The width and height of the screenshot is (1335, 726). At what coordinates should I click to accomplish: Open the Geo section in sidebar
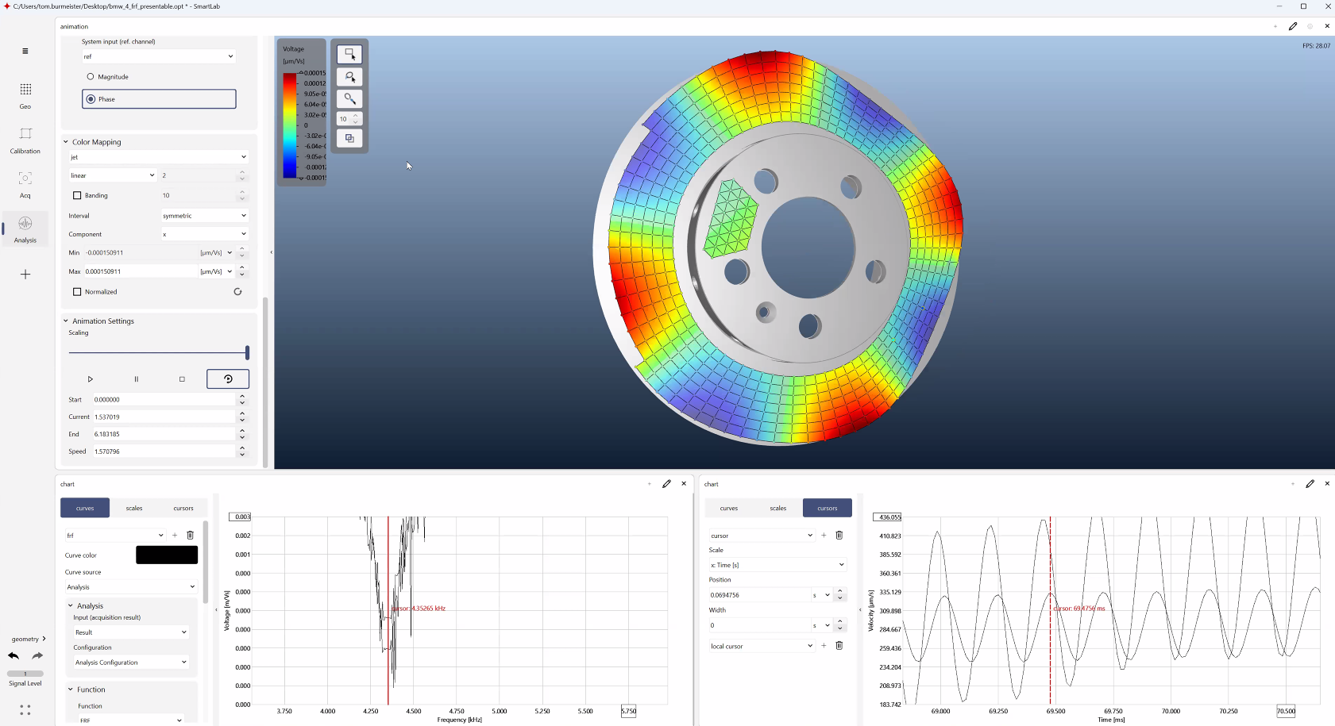point(25,94)
